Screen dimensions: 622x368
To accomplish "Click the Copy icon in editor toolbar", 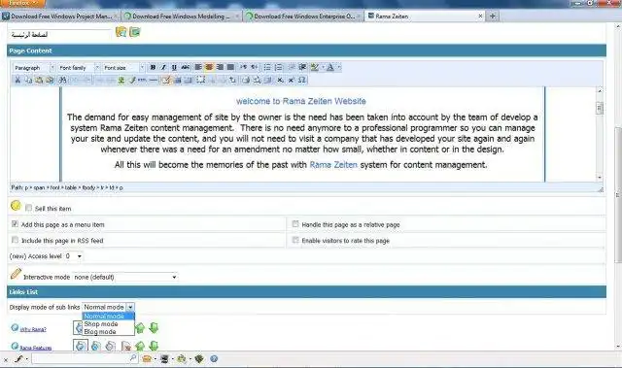I will point(28,80).
